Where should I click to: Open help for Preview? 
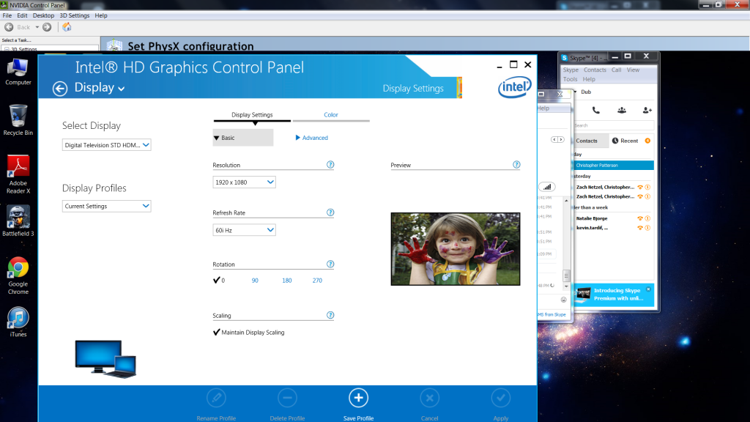point(516,165)
